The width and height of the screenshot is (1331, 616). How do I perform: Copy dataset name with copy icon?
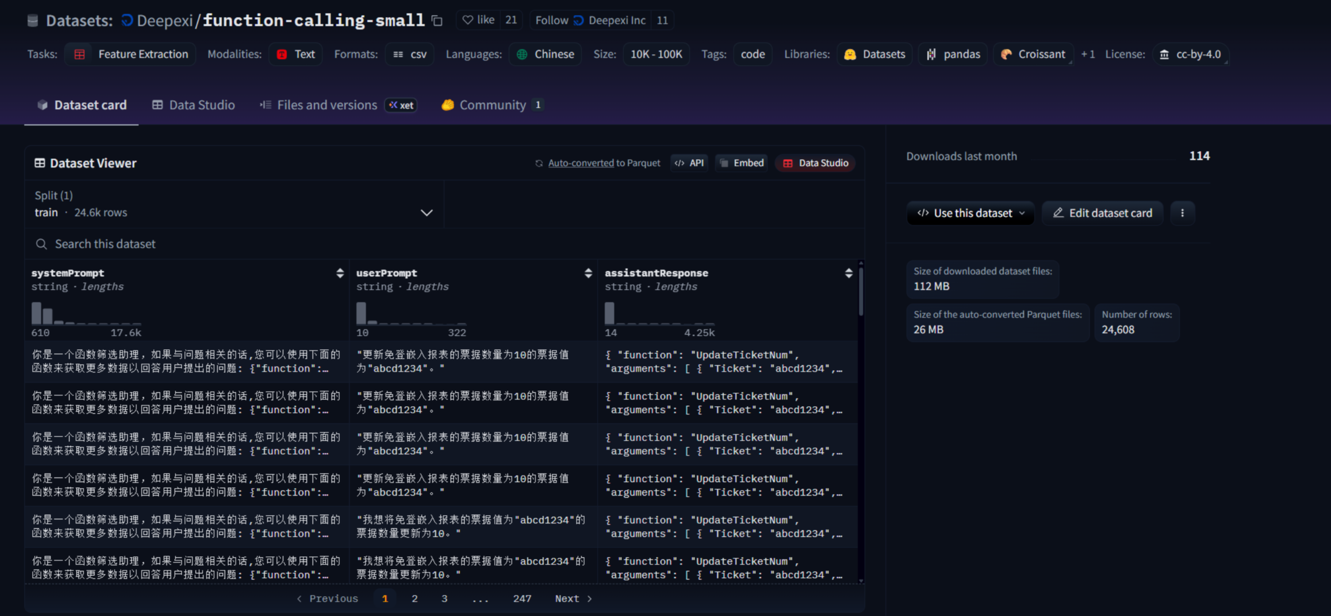[437, 21]
